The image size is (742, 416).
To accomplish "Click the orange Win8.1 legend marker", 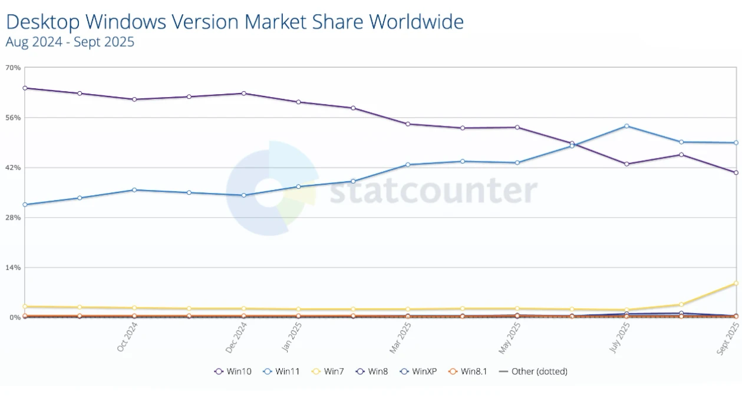I will pos(453,371).
